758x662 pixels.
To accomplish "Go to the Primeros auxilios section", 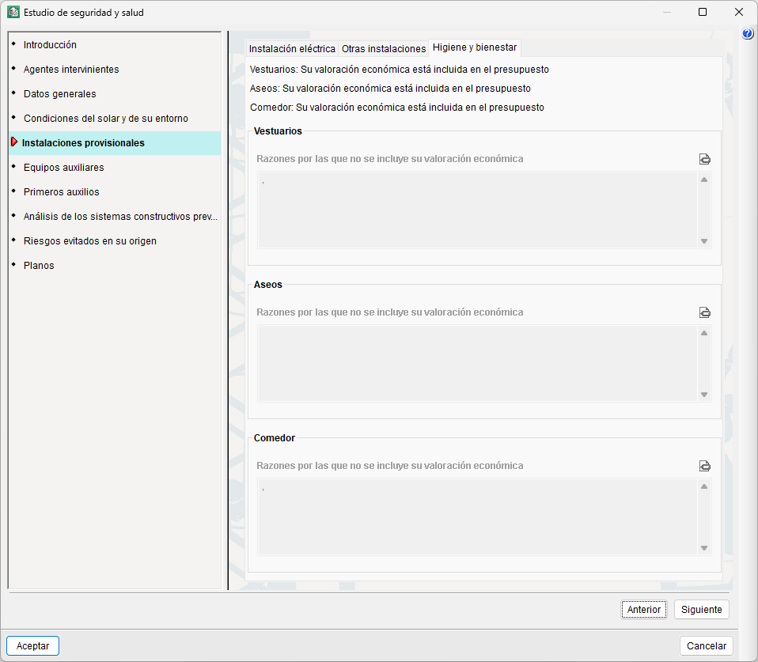I will point(62,192).
